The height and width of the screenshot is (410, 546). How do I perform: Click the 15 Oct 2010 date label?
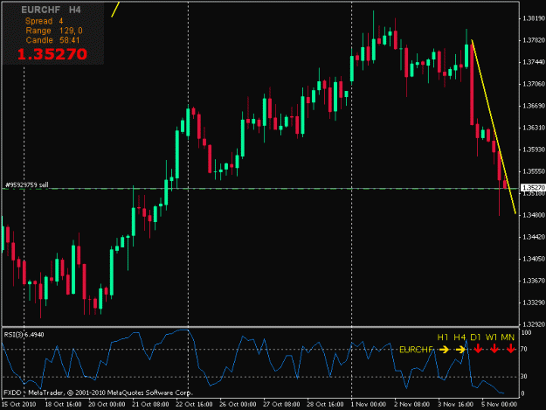19,405
